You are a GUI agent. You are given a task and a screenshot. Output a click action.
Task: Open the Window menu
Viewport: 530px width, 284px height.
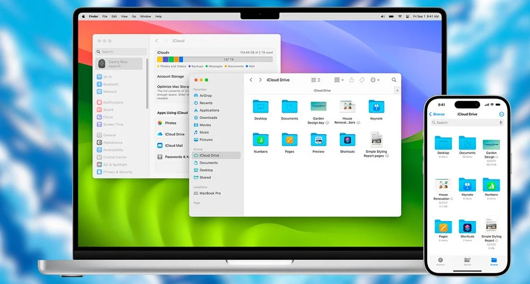(146, 16)
